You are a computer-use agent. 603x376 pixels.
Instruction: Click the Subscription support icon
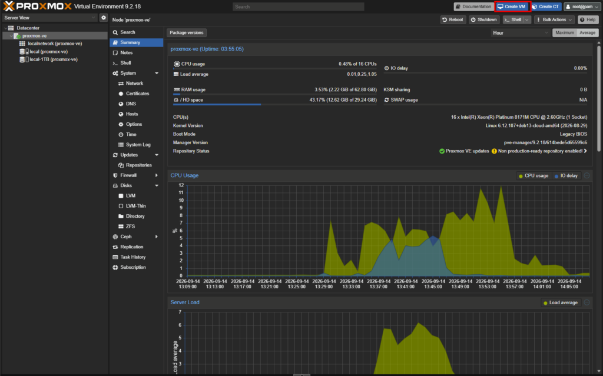click(x=115, y=268)
